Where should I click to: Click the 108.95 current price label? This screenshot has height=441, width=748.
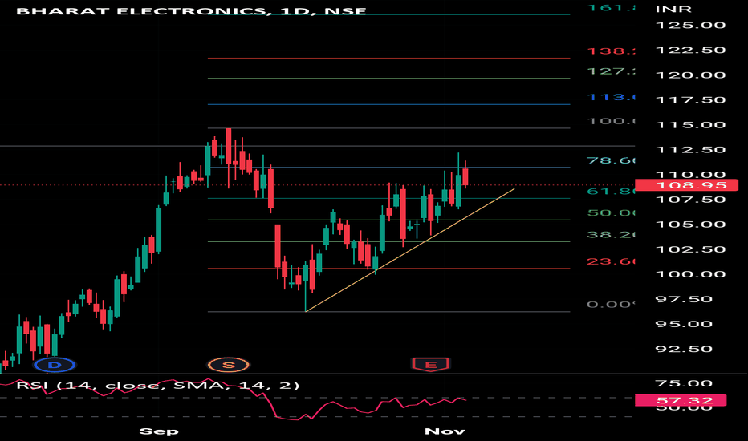[x=686, y=185]
